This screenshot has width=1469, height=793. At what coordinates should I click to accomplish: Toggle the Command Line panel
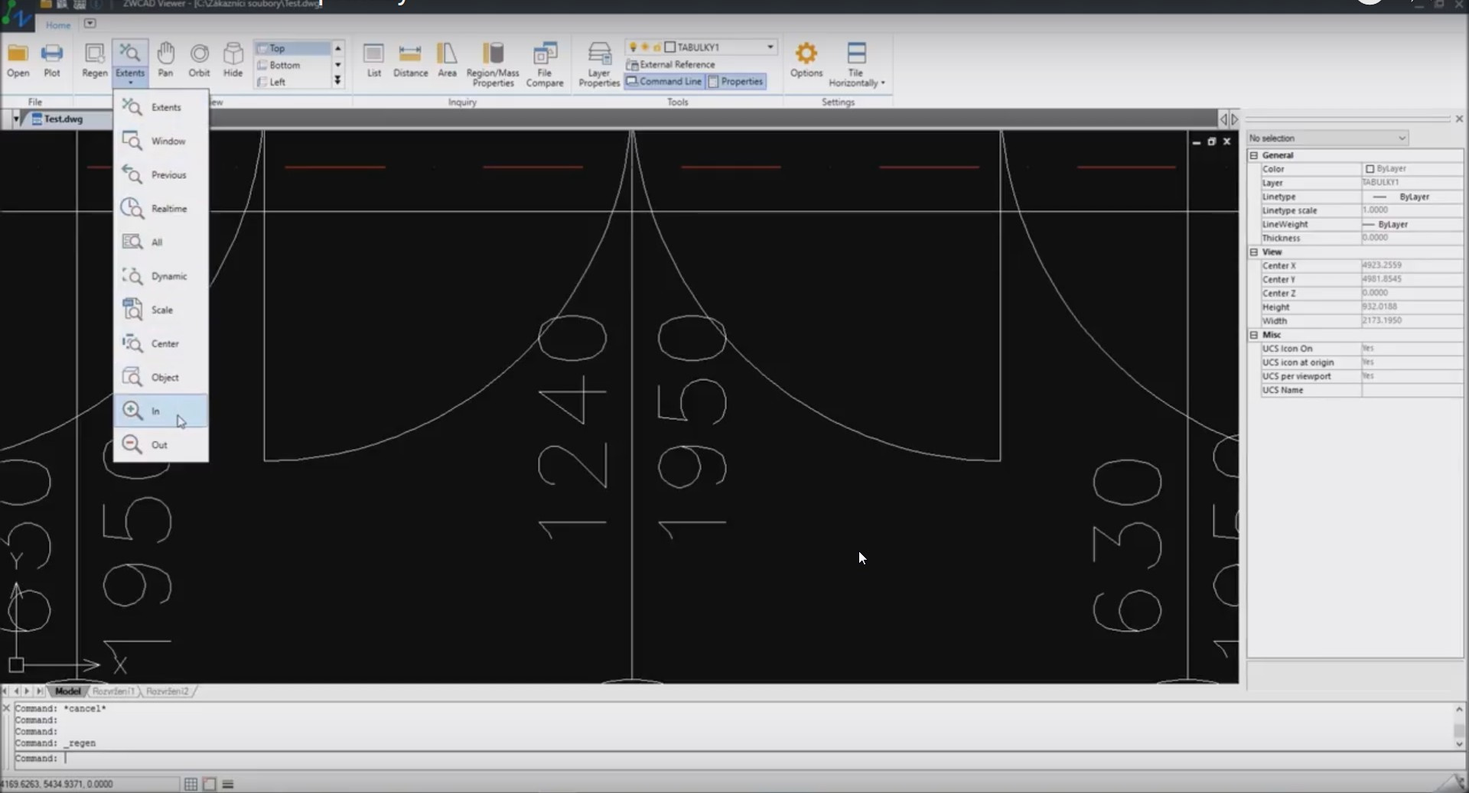663,81
